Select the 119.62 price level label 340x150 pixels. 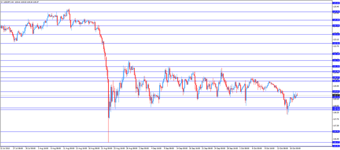336,92
